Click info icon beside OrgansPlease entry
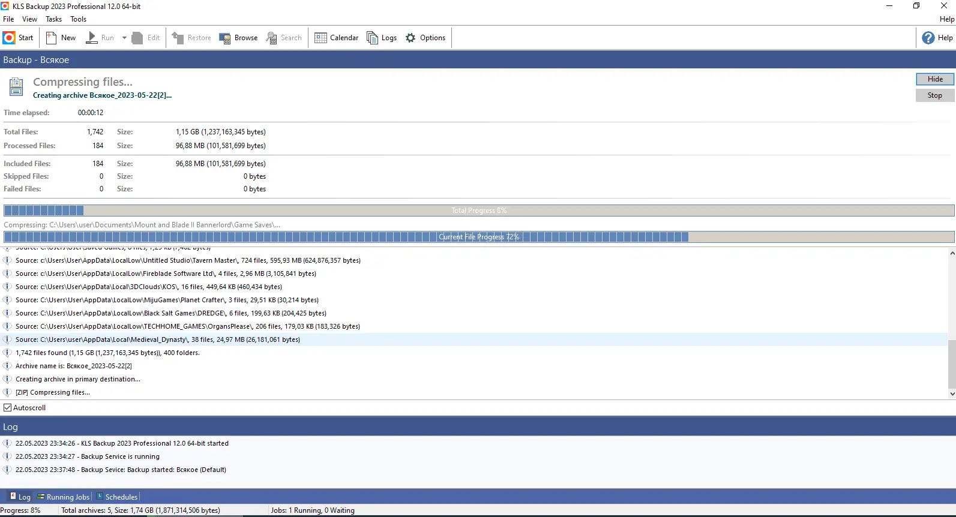The width and height of the screenshot is (956, 517). pyautogui.click(x=7, y=326)
